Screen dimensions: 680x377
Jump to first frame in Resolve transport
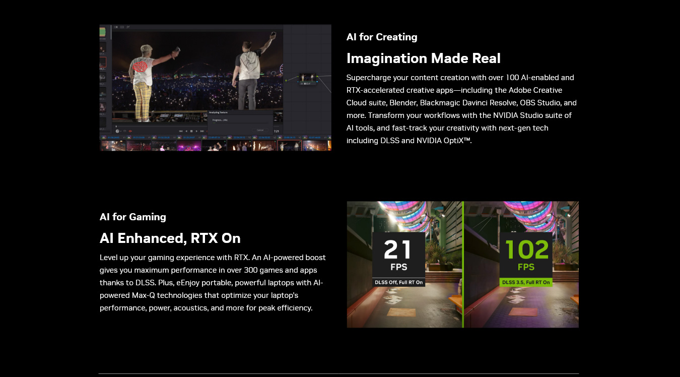click(x=181, y=131)
